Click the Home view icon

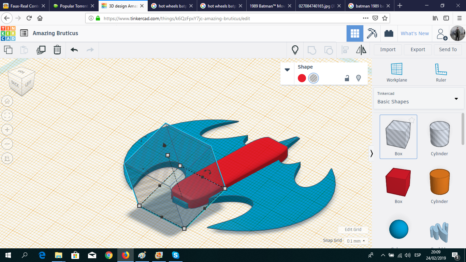pos(7,101)
